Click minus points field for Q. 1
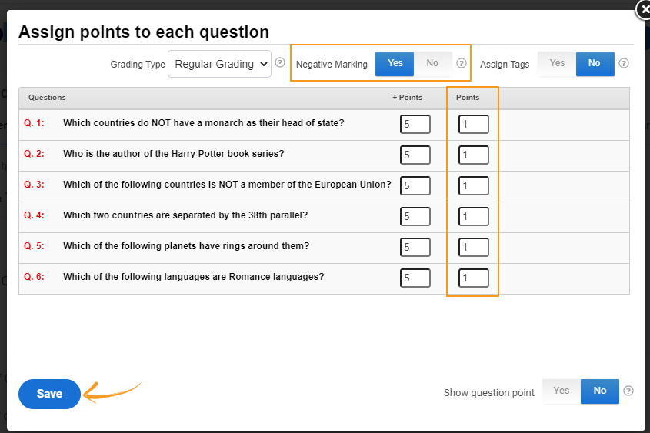Viewport: 650px width, 433px height. (473, 124)
